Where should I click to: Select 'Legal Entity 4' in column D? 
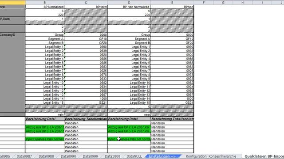[129, 59]
